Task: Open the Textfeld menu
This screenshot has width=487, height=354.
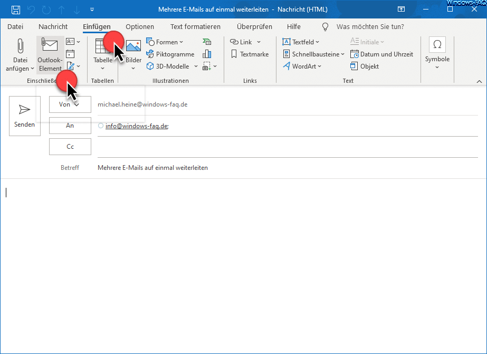Action: [301, 42]
